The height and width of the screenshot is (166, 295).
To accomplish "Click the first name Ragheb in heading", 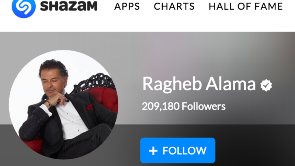I will click(172, 84).
